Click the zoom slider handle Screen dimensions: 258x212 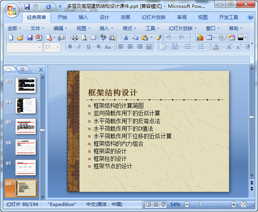point(201,204)
